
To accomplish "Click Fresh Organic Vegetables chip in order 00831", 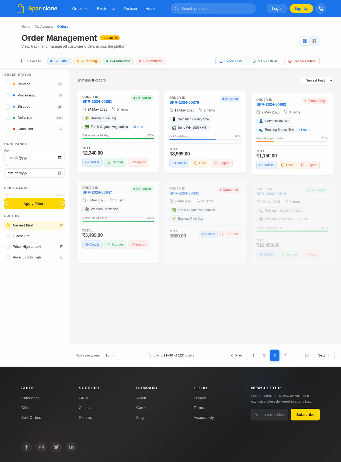I will (x=193, y=210).
